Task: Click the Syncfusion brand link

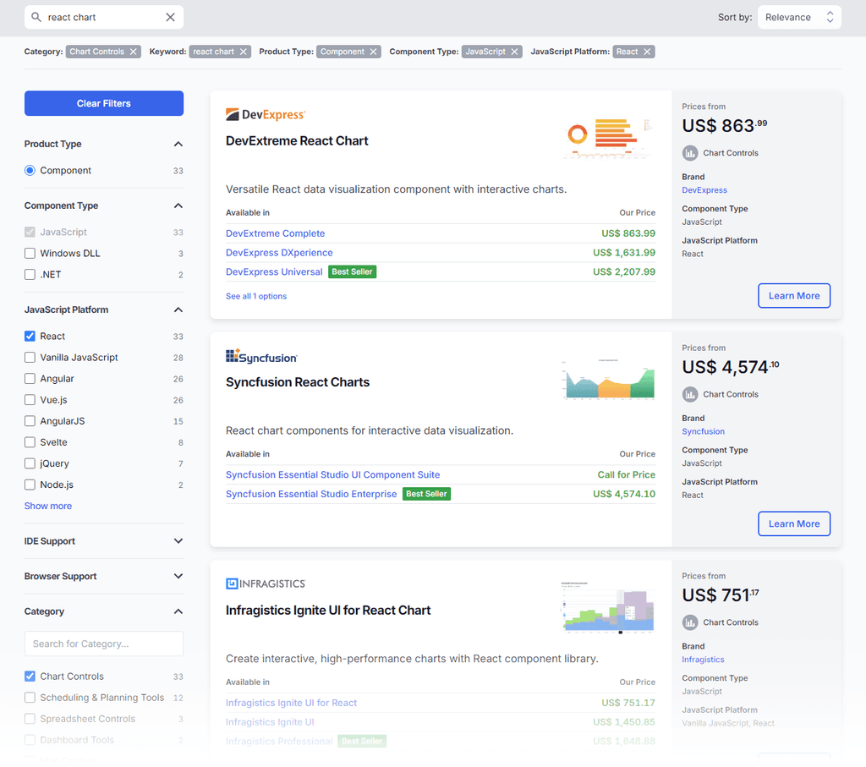Action: (x=703, y=431)
